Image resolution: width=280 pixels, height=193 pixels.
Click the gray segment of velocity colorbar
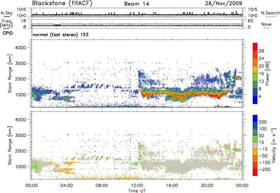coord(255,146)
